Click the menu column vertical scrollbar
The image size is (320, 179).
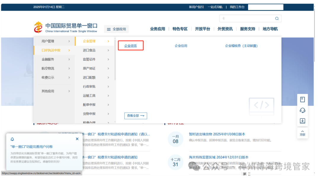point(115,60)
